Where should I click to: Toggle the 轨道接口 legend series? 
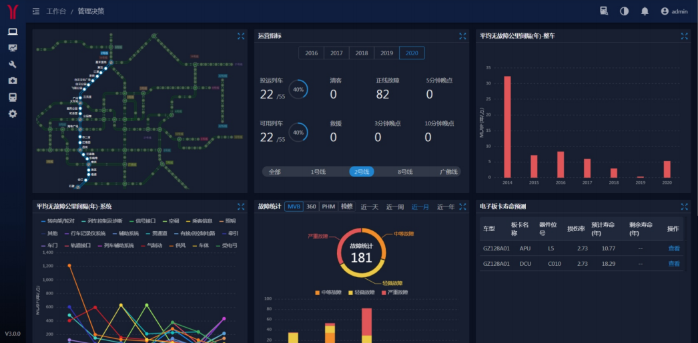(78, 245)
